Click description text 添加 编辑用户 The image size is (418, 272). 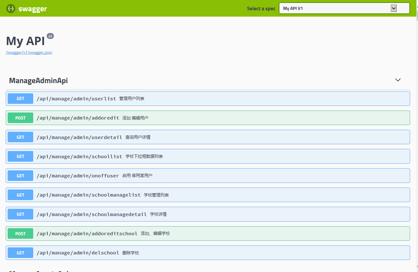[x=135, y=118]
